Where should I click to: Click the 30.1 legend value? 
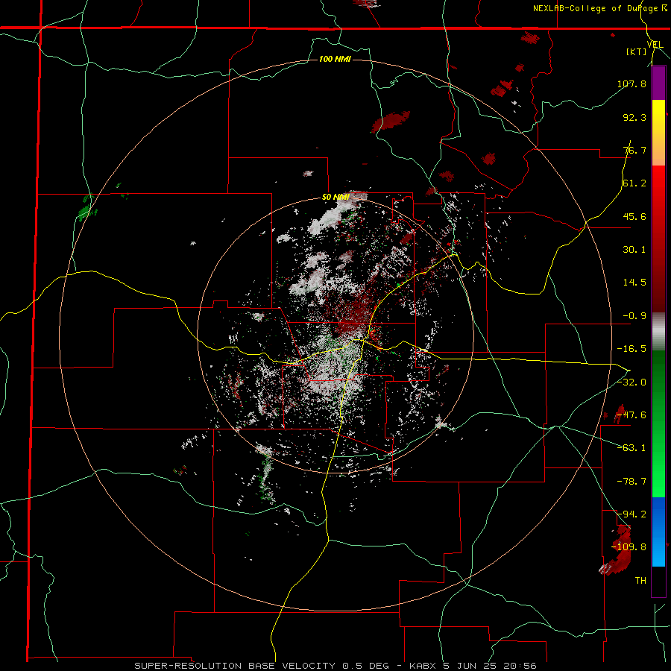click(634, 250)
